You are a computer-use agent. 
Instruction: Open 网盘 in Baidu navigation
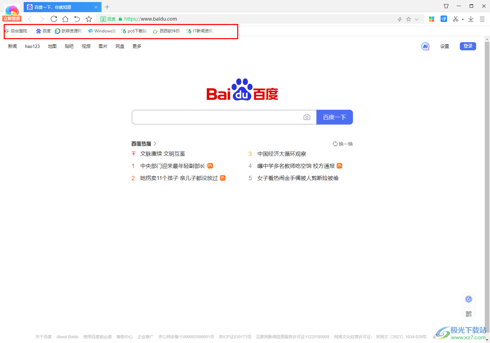(x=120, y=46)
